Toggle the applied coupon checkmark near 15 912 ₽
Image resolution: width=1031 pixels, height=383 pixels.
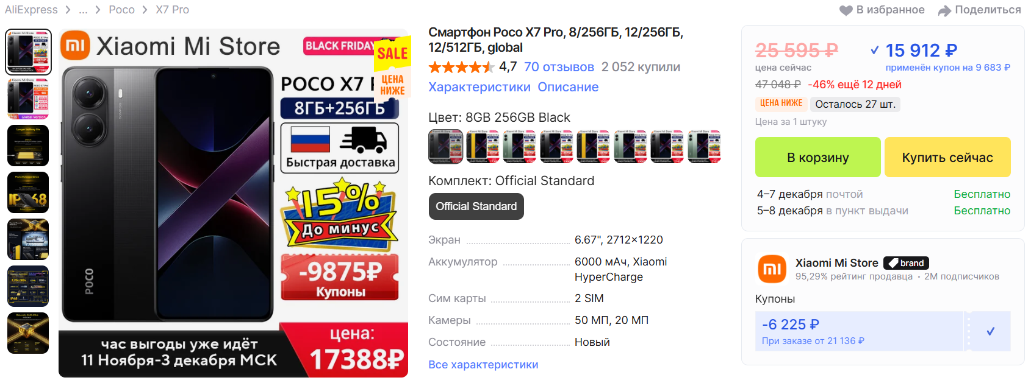pyautogui.click(x=875, y=50)
